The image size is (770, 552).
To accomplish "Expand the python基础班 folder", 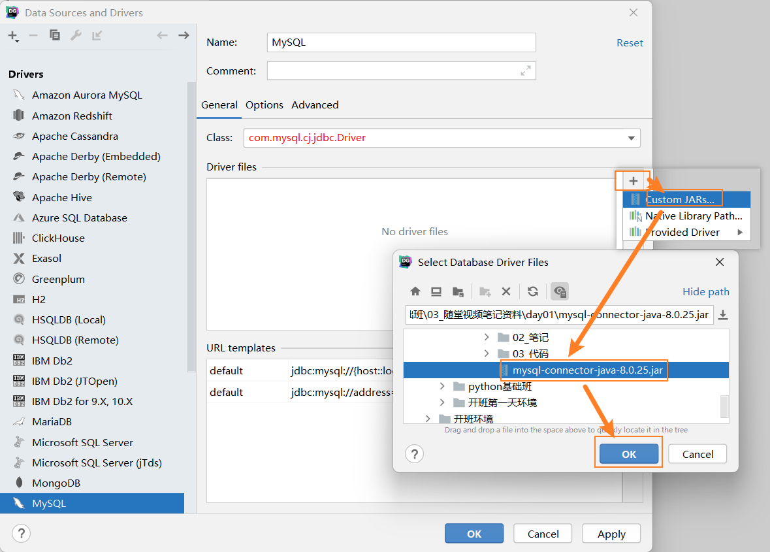I will [442, 387].
